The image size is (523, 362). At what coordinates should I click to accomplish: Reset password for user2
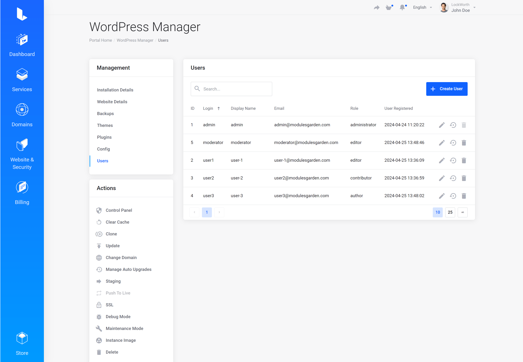point(453,178)
